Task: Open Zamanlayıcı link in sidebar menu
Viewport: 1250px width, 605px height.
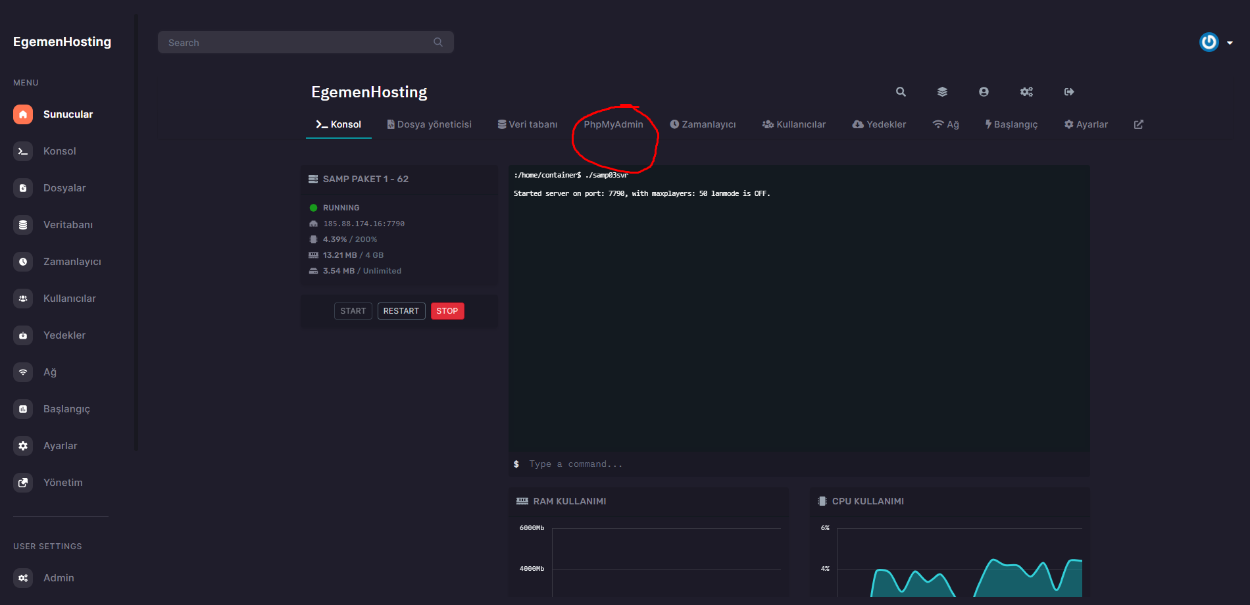Action: click(72, 262)
